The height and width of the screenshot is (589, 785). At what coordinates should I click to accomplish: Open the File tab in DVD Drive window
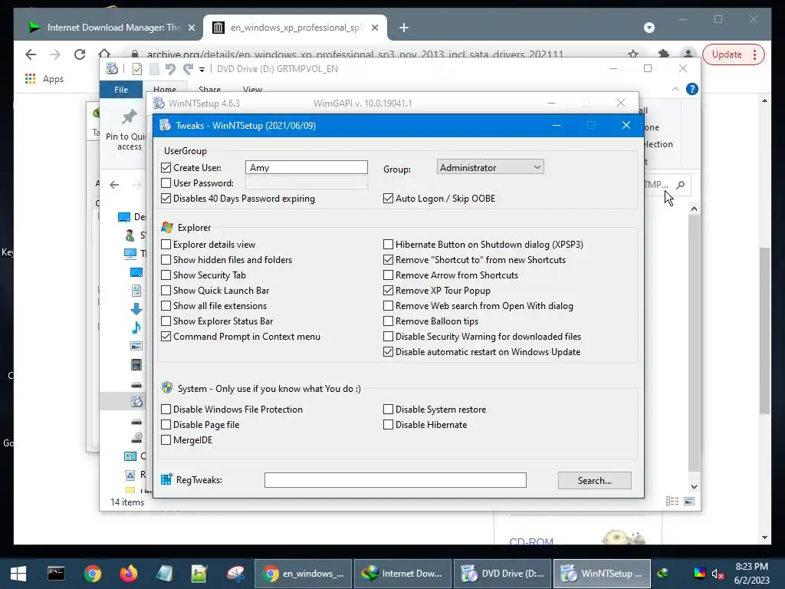(121, 90)
